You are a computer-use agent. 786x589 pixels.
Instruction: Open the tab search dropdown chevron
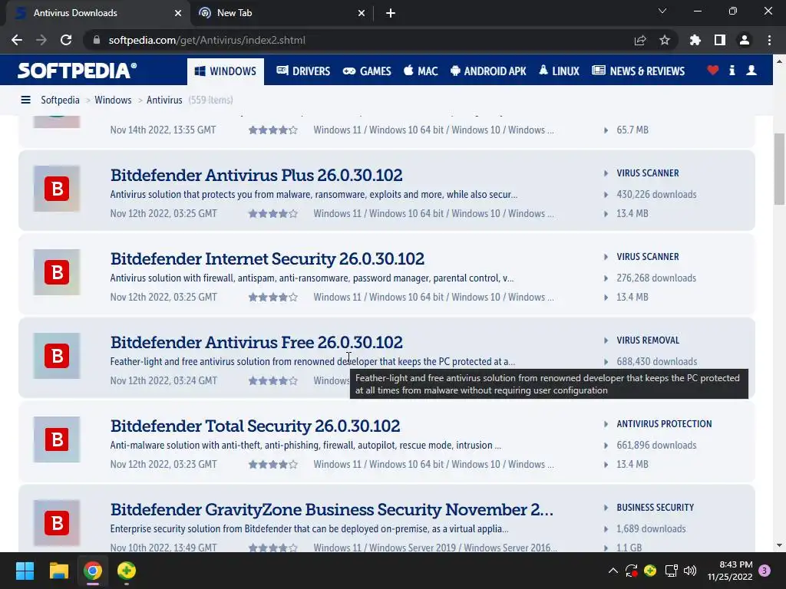point(662,11)
